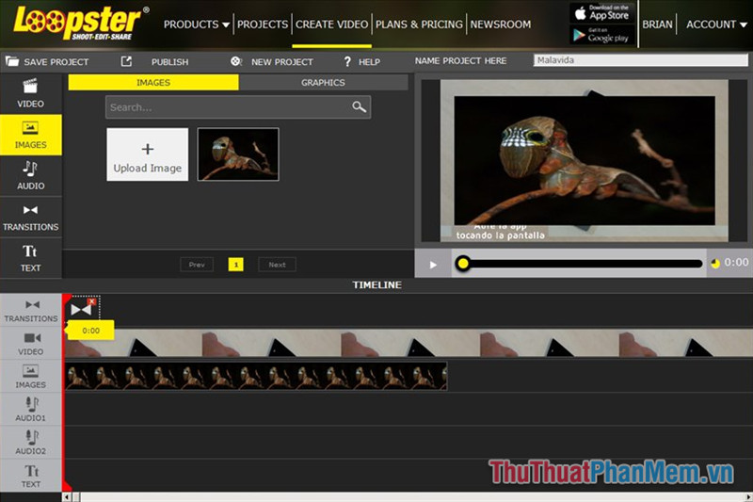Select the Audio1 timeline track label
Image resolution: width=753 pixels, height=502 pixels.
(x=31, y=410)
